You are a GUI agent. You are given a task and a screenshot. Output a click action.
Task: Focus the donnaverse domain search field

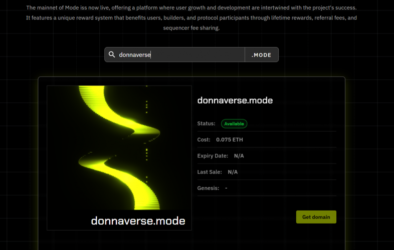coord(174,54)
